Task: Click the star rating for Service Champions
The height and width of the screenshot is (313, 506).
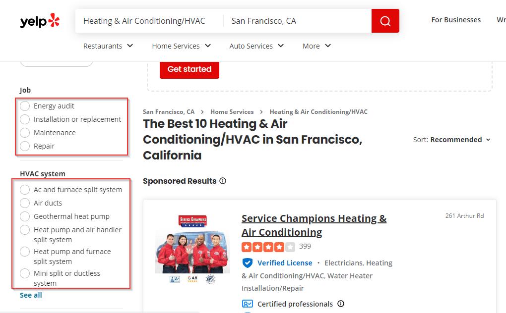Action: point(268,247)
